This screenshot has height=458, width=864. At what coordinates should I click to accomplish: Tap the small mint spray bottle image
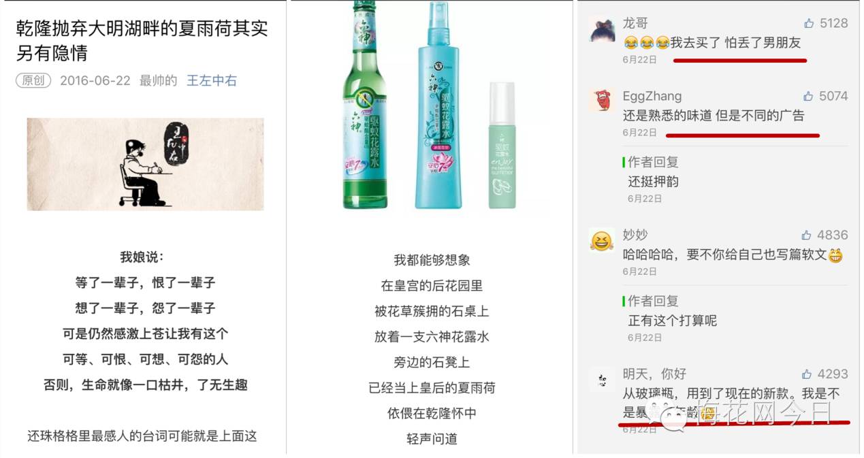point(502,145)
